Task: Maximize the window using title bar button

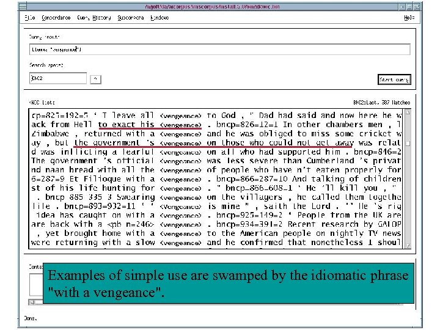Action: pos(409,6)
